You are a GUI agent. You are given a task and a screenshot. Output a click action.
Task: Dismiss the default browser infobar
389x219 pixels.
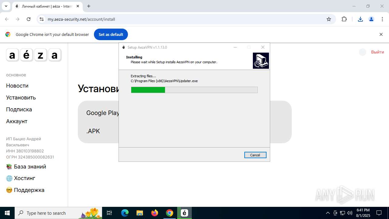pyautogui.click(x=381, y=34)
